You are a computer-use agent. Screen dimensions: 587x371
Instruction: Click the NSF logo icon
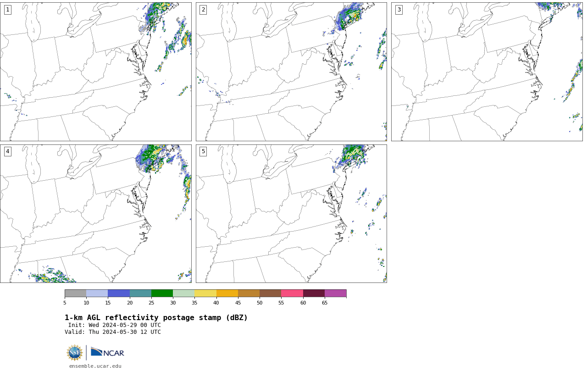(75, 353)
